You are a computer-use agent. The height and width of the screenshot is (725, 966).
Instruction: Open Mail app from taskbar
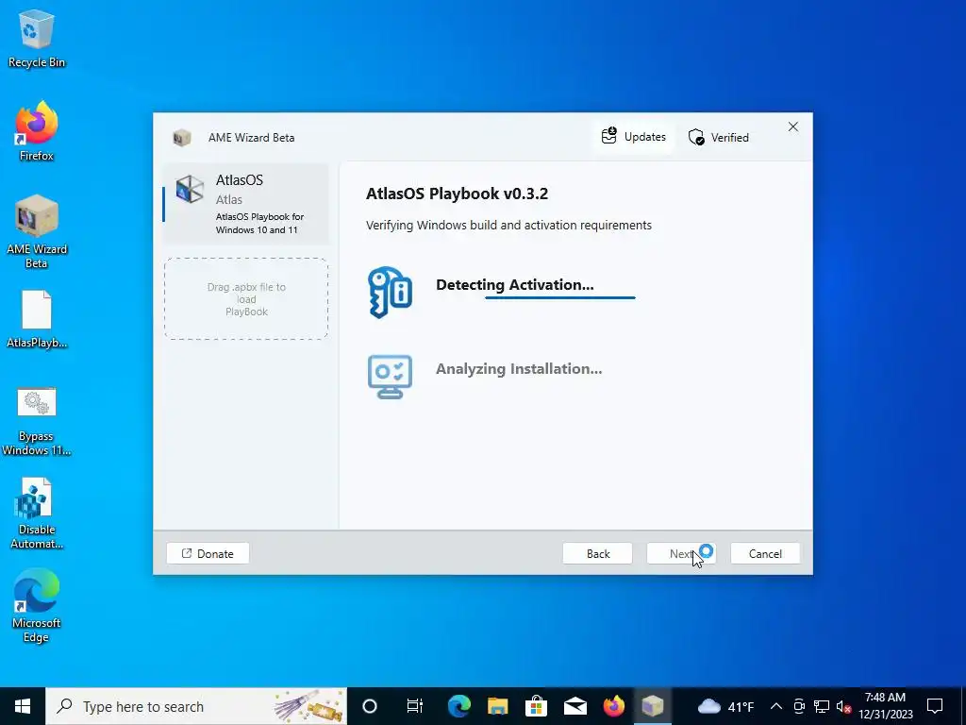click(x=575, y=706)
